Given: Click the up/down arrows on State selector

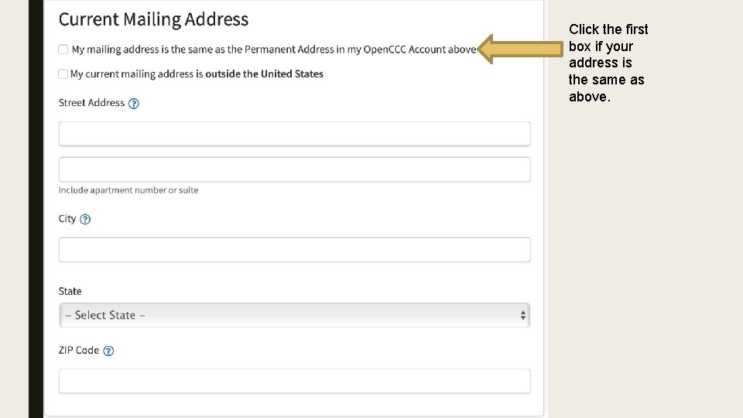Looking at the screenshot, I should [522, 315].
